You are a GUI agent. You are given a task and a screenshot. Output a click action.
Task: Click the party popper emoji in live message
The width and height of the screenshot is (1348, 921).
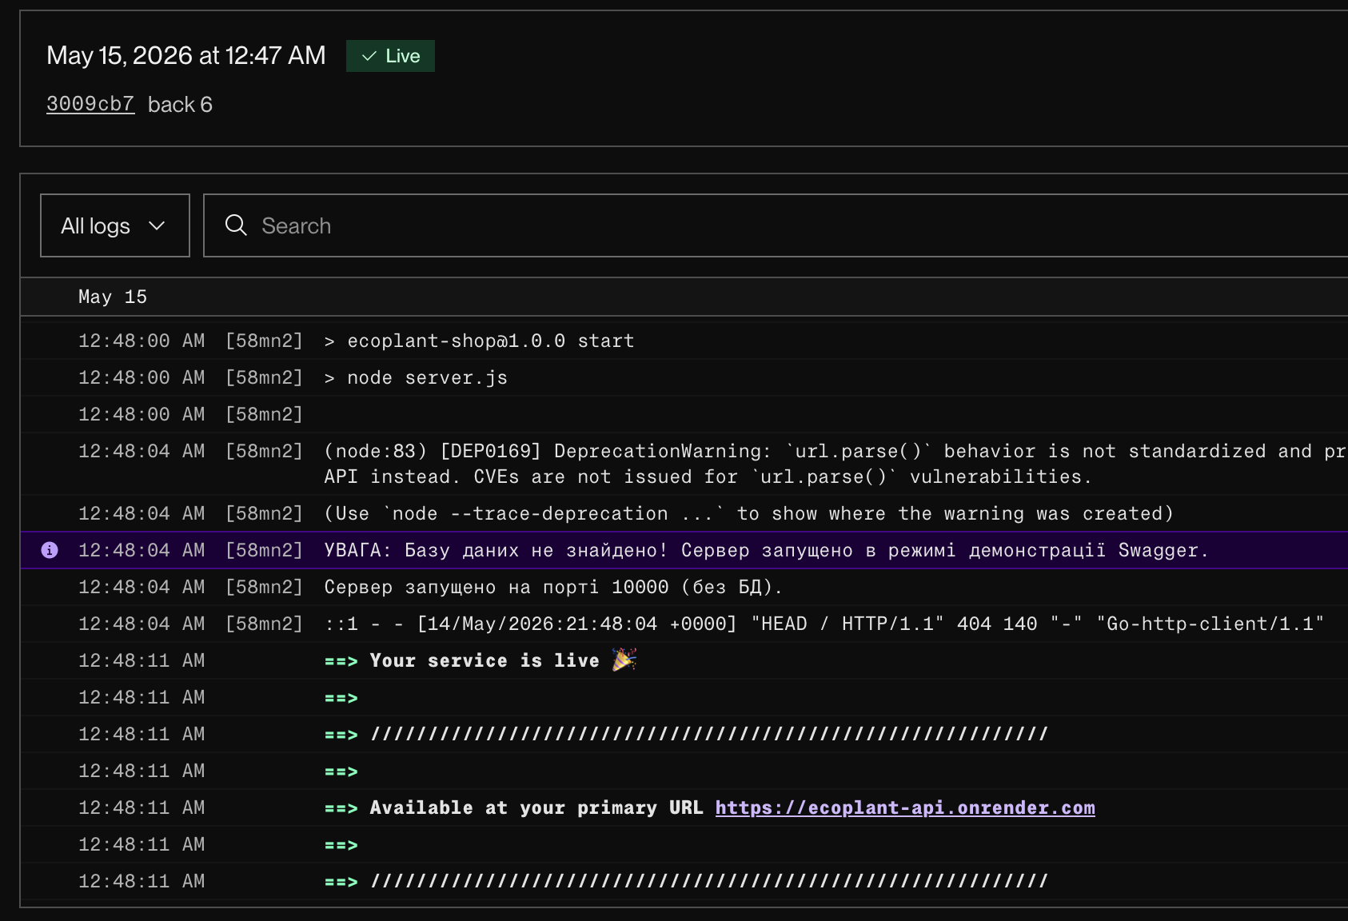[x=624, y=660]
